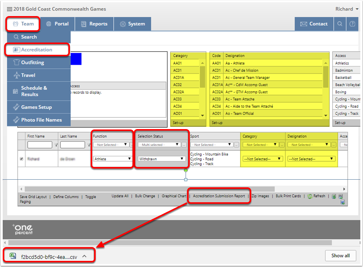
Task: Open the hamburger menu icon beside the 2018 Gold Coast title
Action: pyautogui.click(x=10, y=9)
